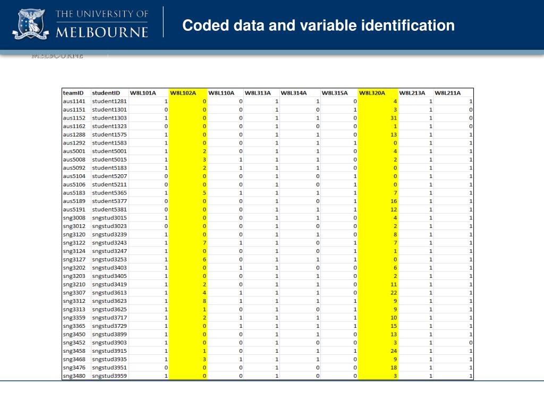
Task: Click the highlighted W8L320A column header
Action: (x=372, y=93)
